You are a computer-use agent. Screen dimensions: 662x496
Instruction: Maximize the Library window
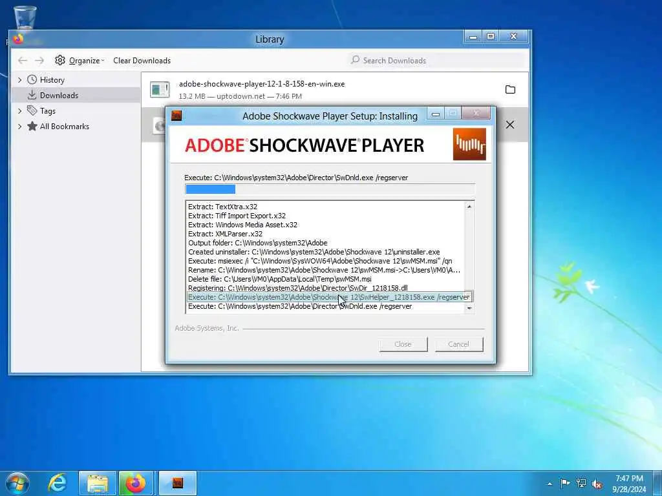click(x=491, y=37)
